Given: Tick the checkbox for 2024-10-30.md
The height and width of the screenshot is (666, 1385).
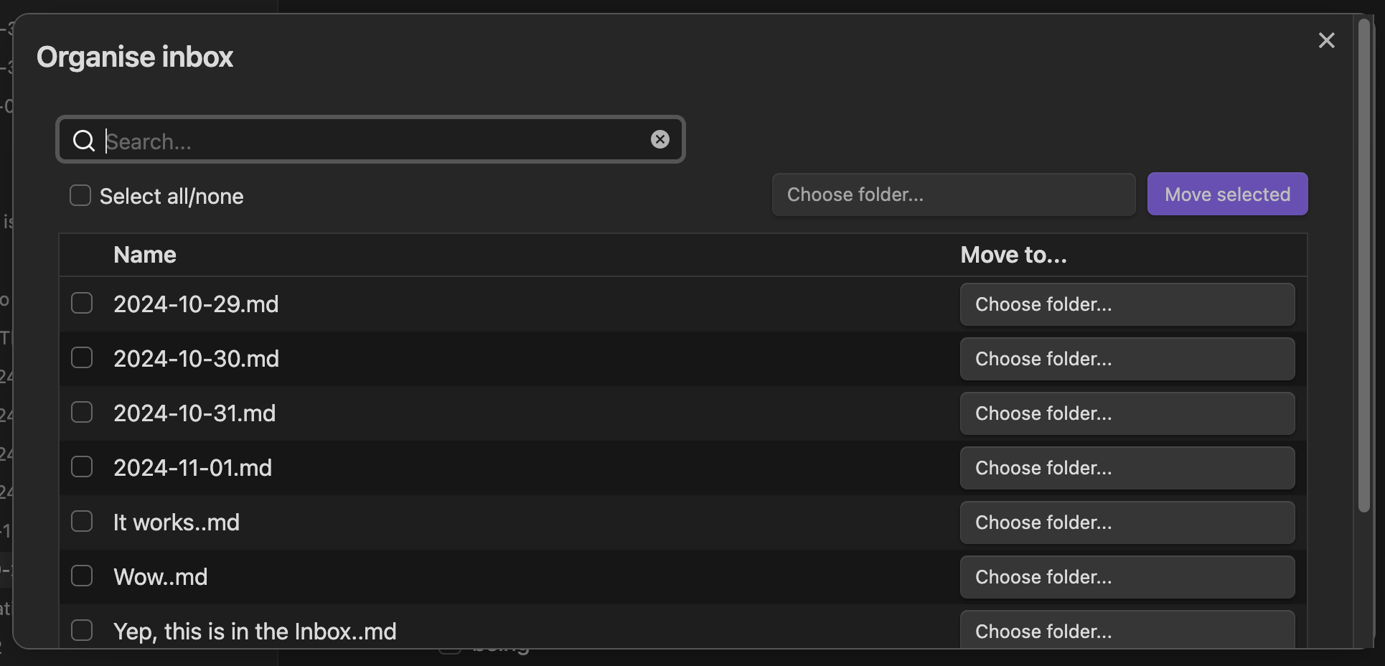Looking at the screenshot, I should pyautogui.click(x=82, y=357).
